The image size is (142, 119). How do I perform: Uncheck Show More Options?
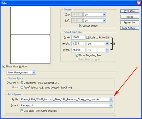pyautogui.click(x=4, y=66)
